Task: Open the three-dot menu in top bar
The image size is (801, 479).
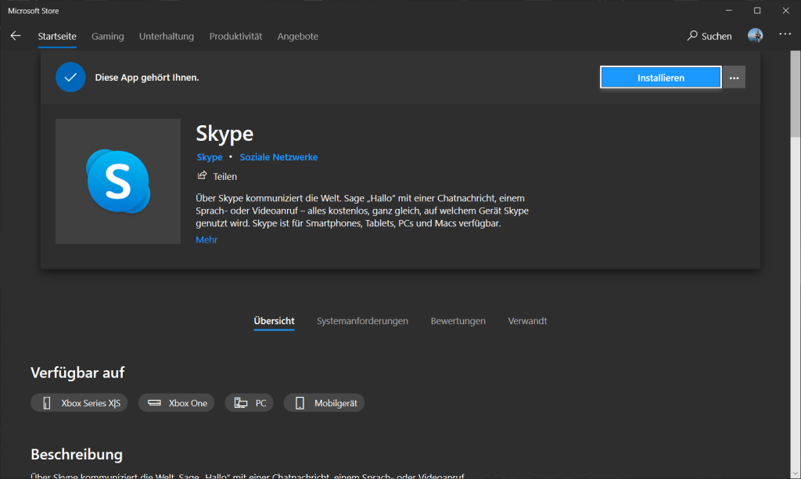Action: pos(785,35)
